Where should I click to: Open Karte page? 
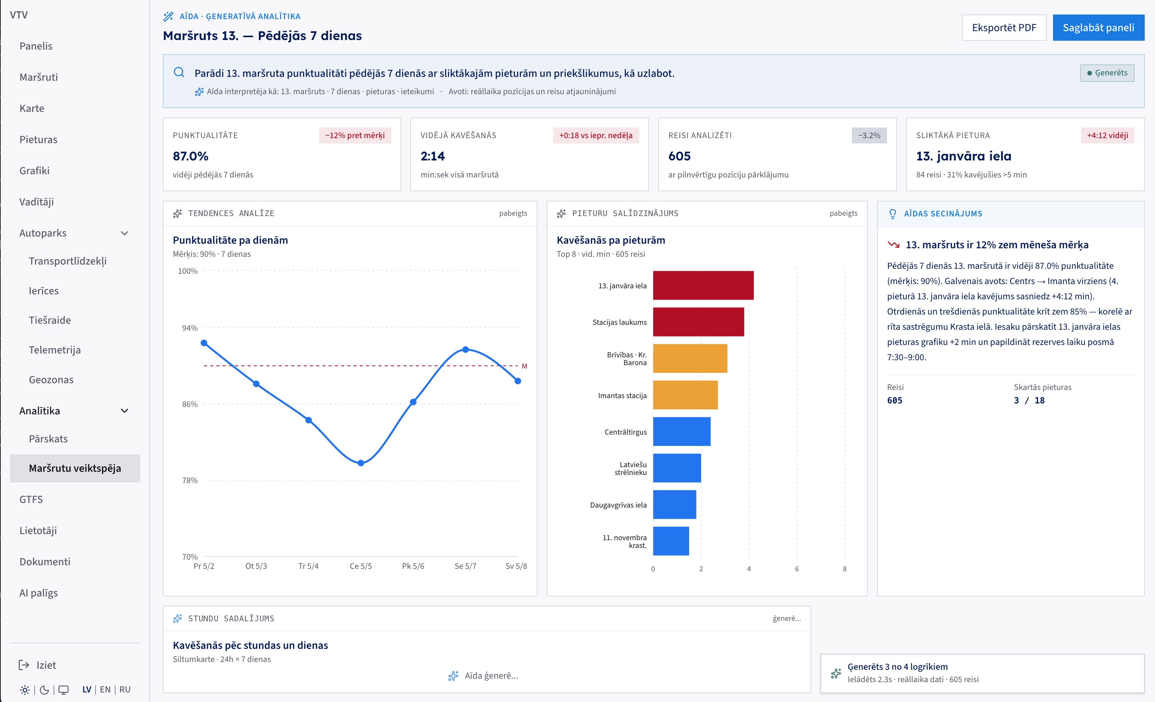click(75, 108)
